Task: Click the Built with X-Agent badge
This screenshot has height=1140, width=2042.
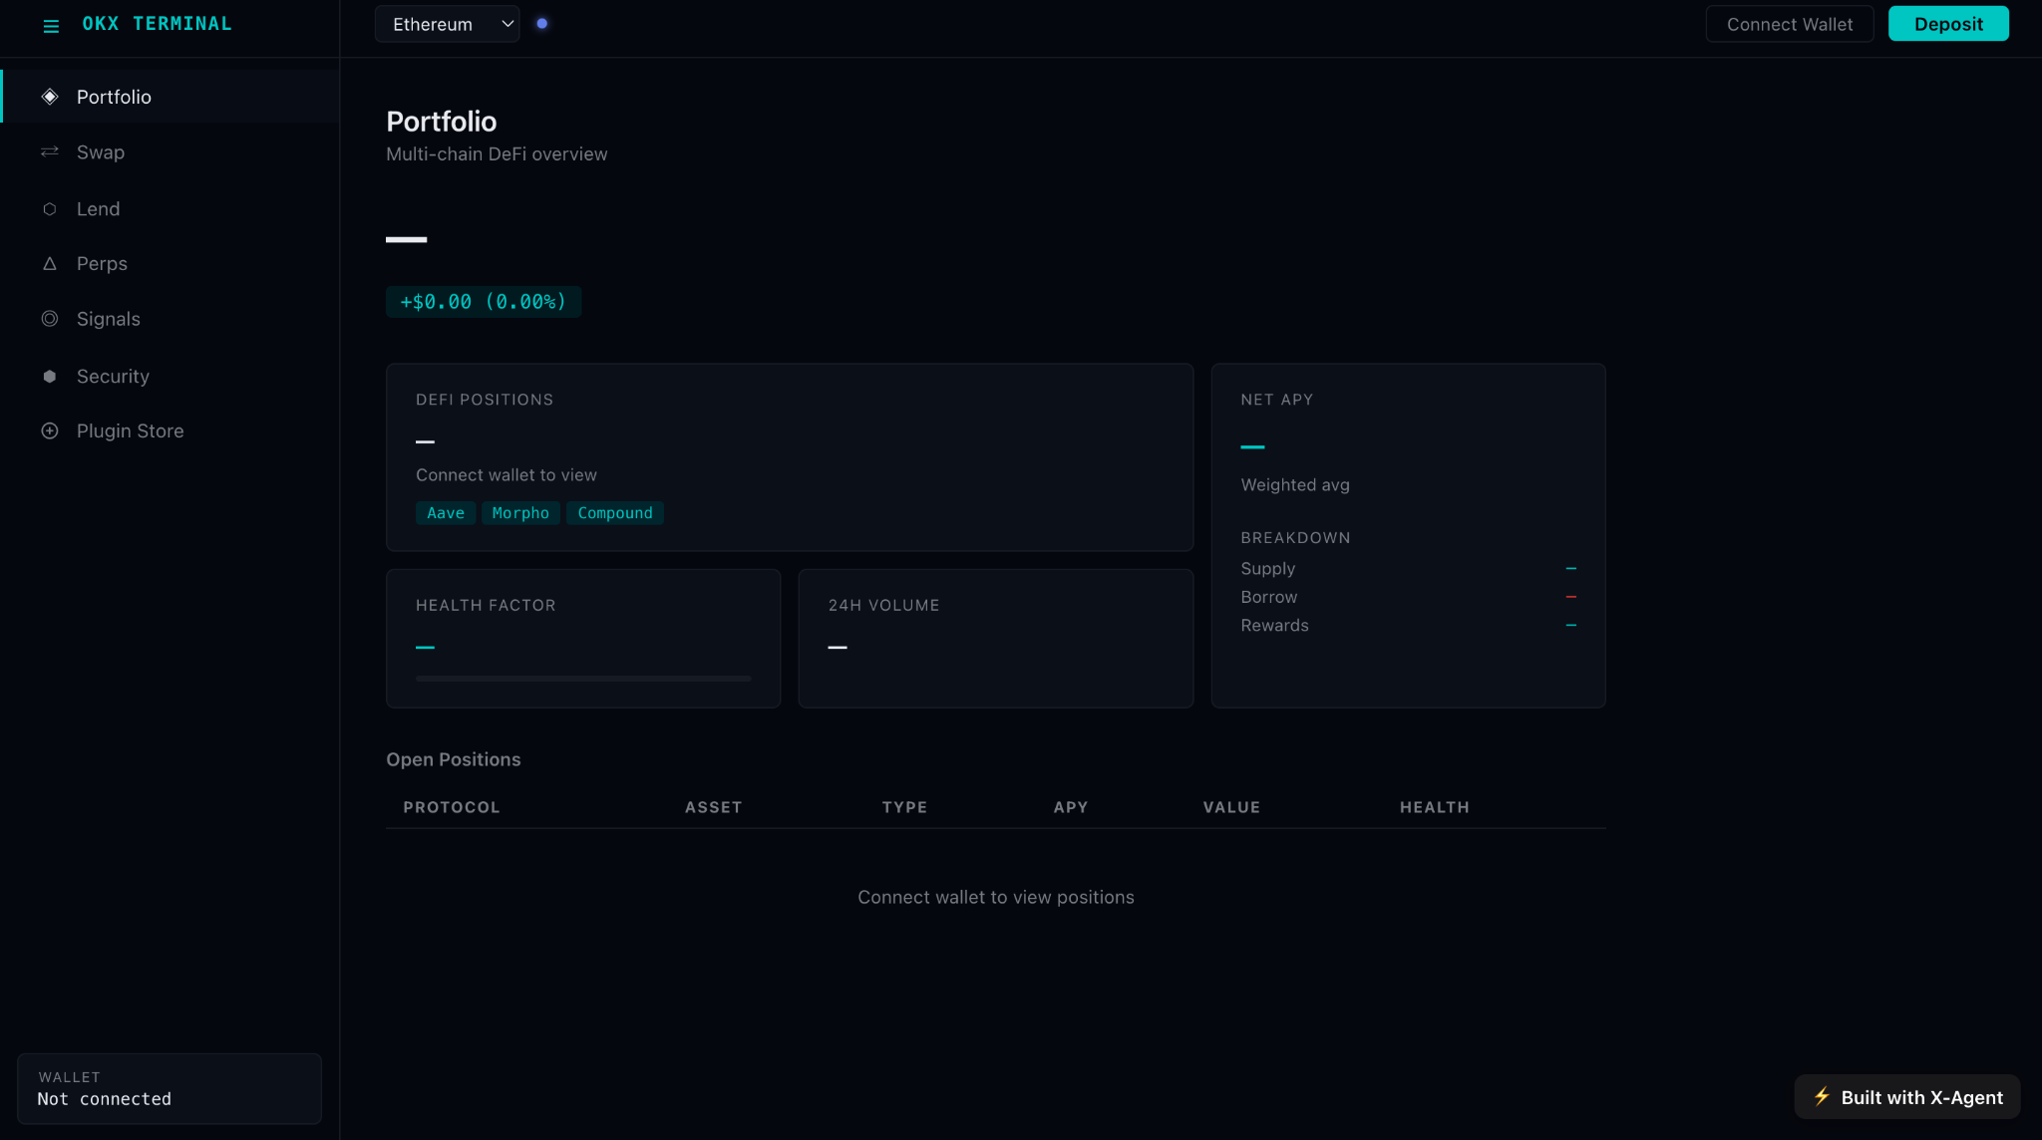Action: (1907, 1097)
